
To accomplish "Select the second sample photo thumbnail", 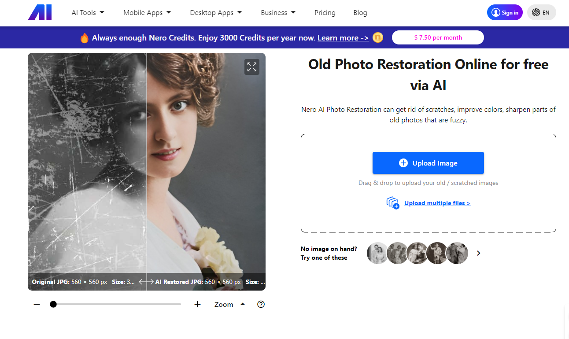I will [398, 253].
